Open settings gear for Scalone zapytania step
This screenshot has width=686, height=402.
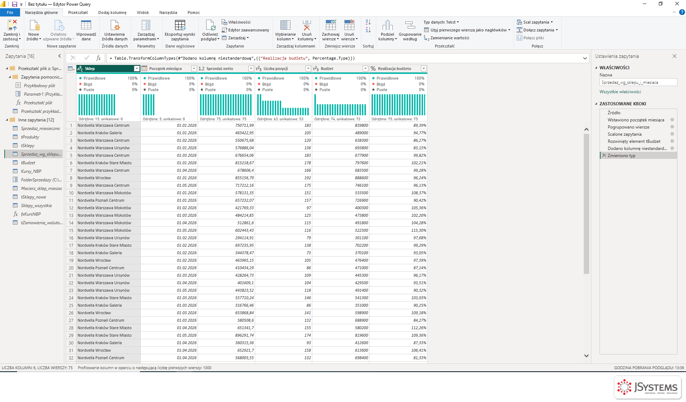click(x=672, y=134)
